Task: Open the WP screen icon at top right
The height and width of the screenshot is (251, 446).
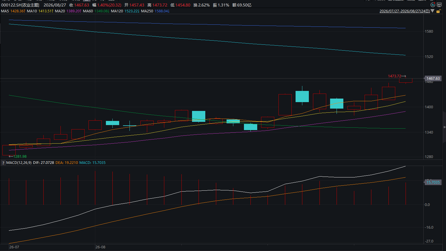Action: (x=439, y=5)
